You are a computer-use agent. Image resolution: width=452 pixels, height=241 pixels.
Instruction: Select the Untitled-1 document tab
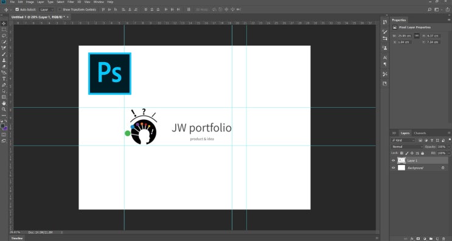click(38, 17)
